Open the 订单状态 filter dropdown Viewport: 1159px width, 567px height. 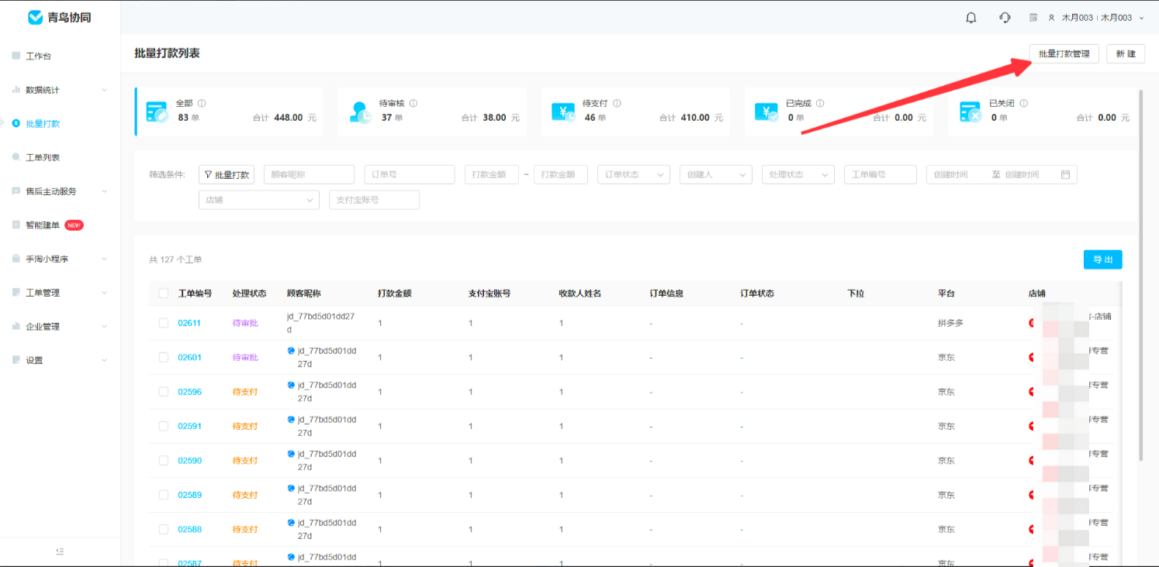[634, 174]
